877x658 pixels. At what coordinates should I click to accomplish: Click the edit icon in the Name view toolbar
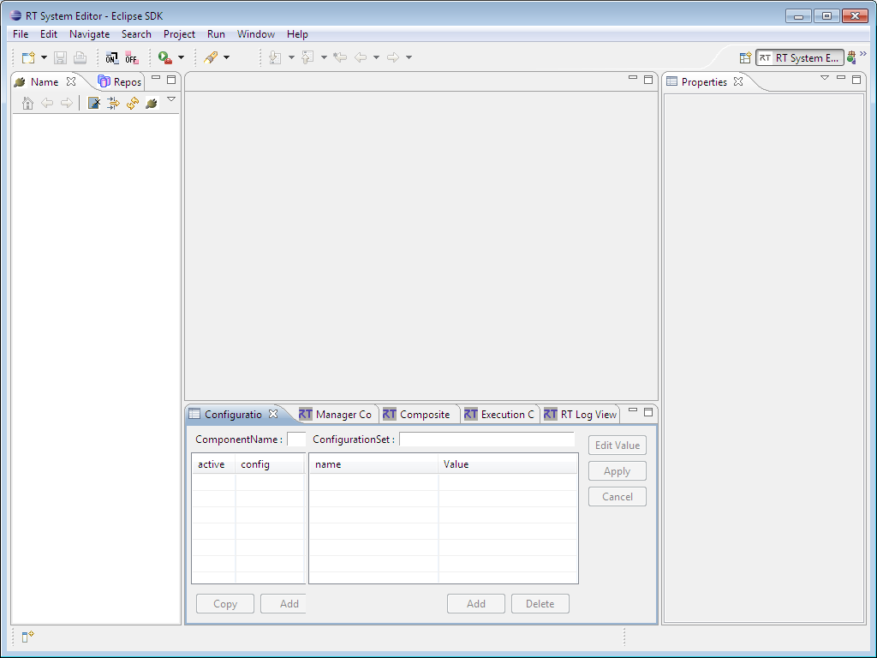point(92,102)
